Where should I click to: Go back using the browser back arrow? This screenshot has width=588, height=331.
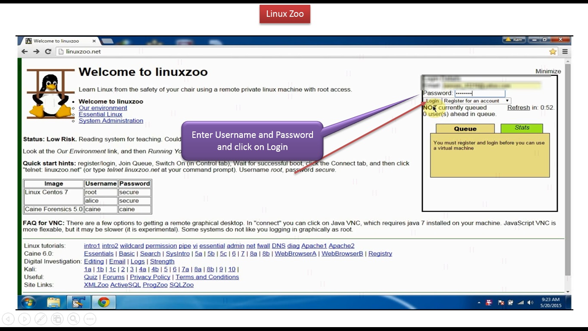point(25,52)
